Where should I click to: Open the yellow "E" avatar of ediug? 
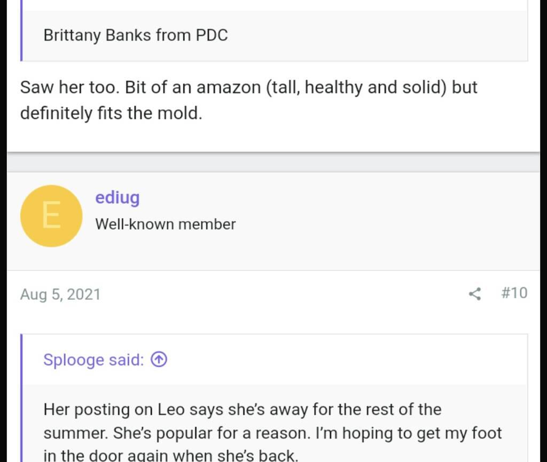pyautogui.click(x=51, y=216)
